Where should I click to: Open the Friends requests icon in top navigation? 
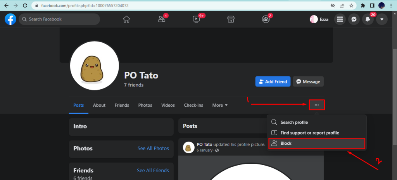[161, 19]
